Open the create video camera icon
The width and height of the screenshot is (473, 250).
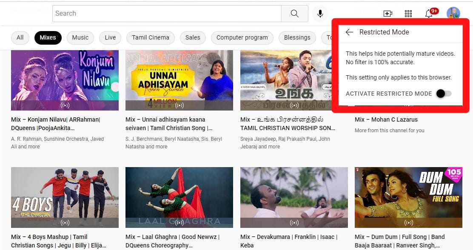coord(388,14)
